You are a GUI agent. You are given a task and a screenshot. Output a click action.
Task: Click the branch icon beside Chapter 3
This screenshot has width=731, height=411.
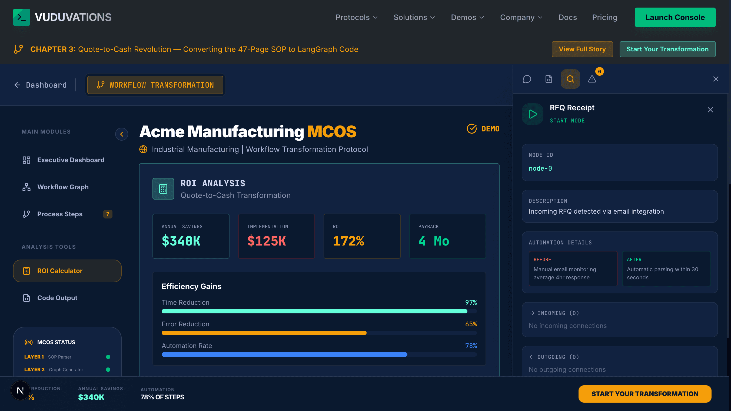[x=18, y=49]
